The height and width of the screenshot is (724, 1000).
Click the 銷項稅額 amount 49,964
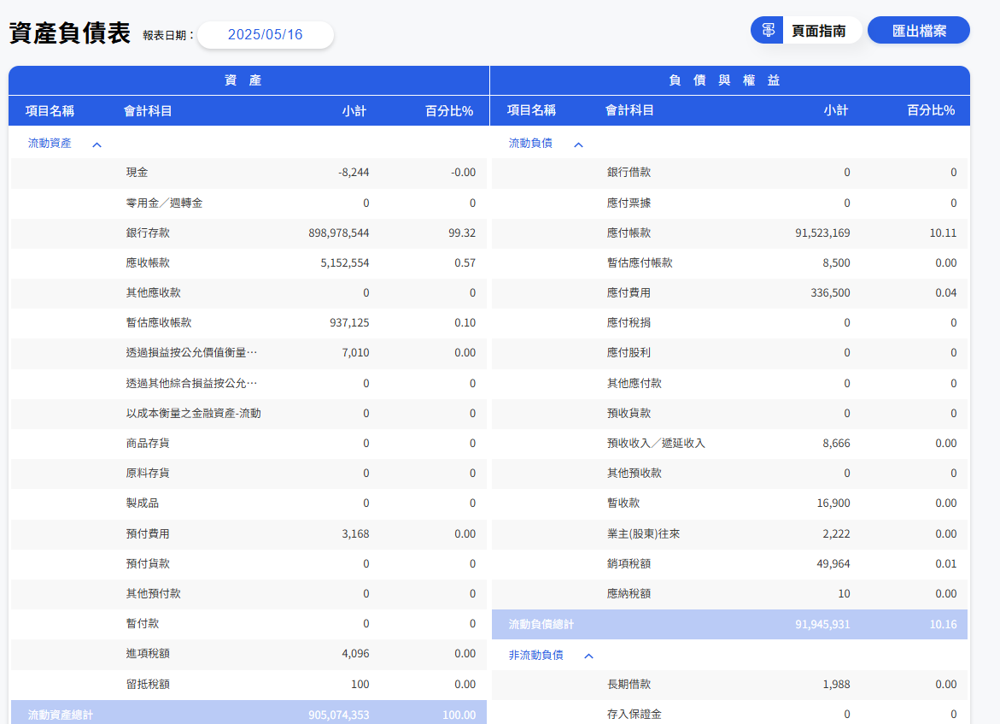pos(833,564)
